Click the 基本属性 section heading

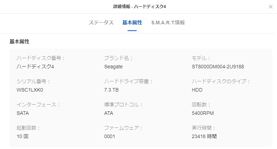(x=19, y=41)
